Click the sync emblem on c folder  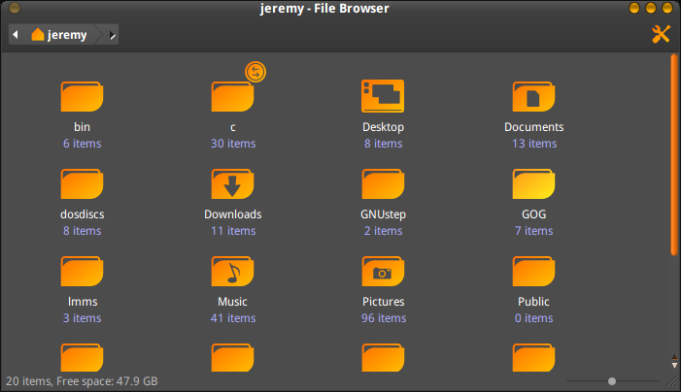click(x=255, y=72)
